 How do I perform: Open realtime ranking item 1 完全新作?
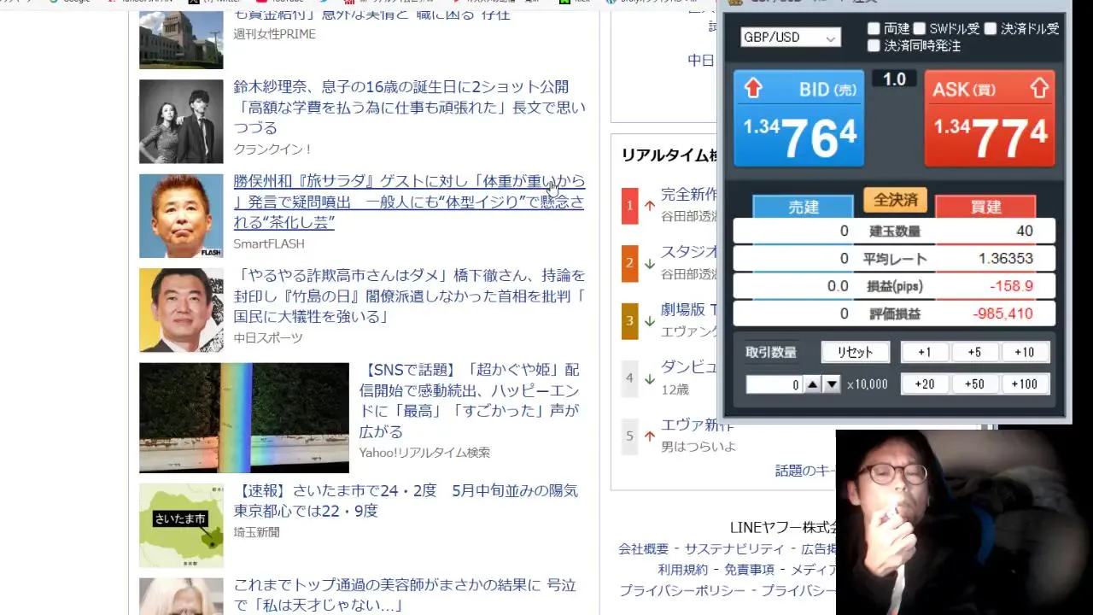pyautogui.click(x=689, y=195)
